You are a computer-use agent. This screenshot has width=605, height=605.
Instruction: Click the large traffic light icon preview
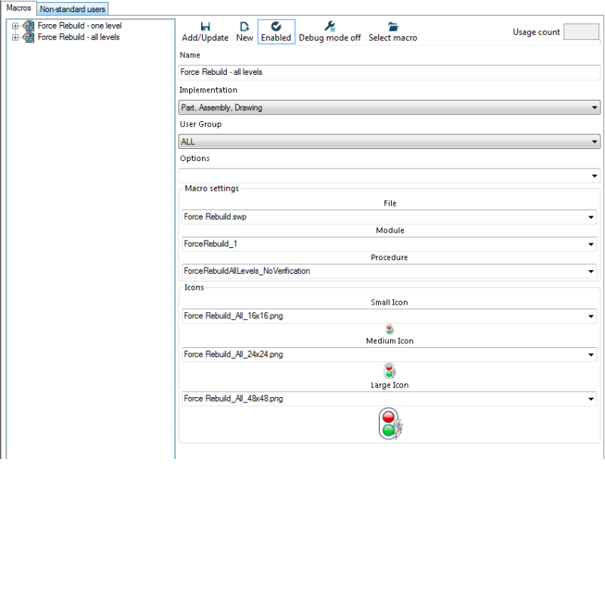(x=390, y=423)
